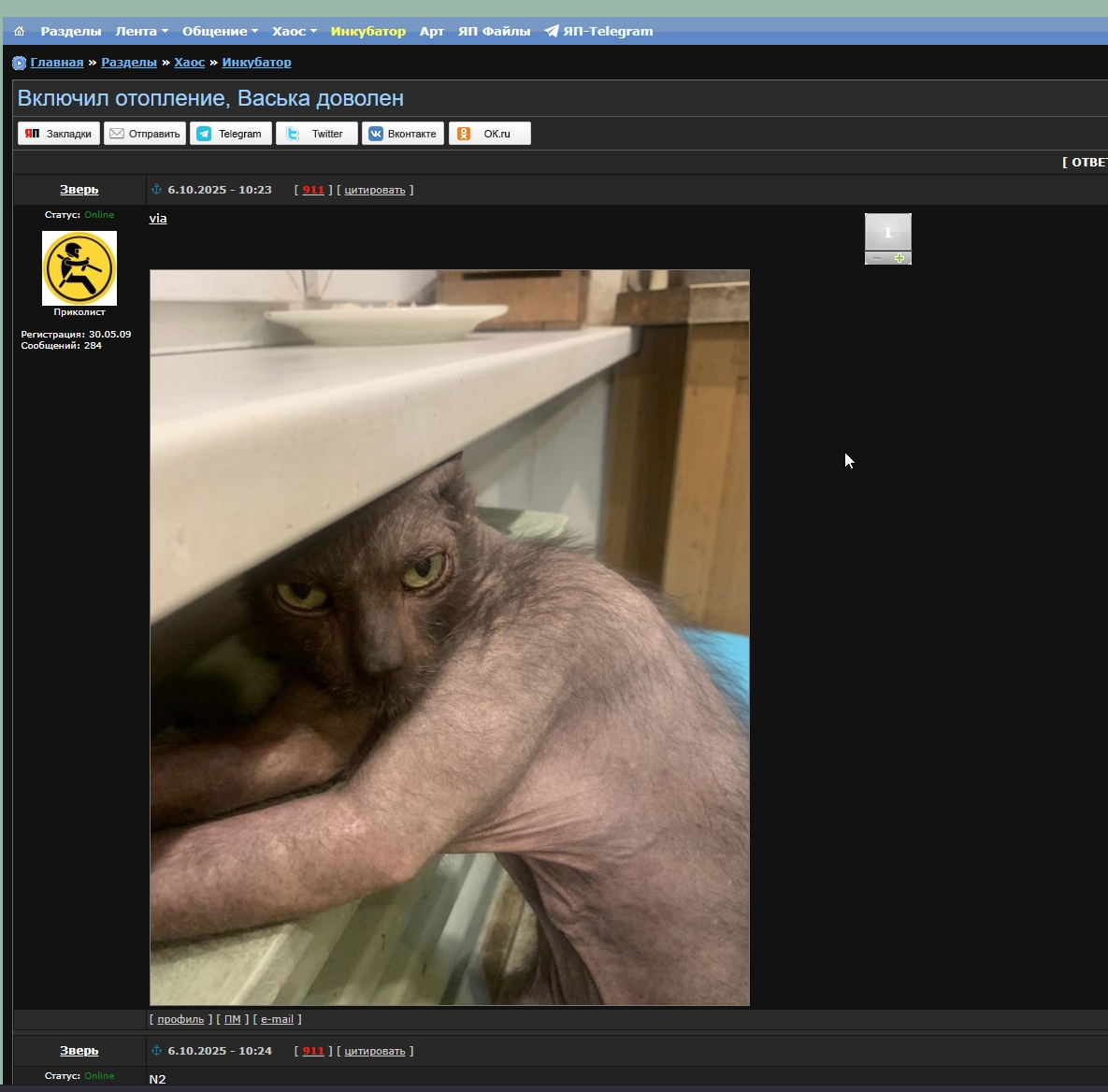
Task: Open the hairless cat photo
Action: [x=450, y=638]
